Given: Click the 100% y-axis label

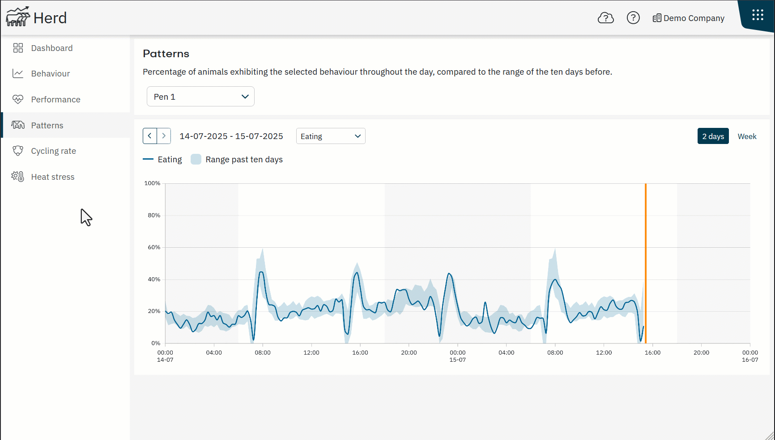Looking at the screenshot, I should 152,183.
